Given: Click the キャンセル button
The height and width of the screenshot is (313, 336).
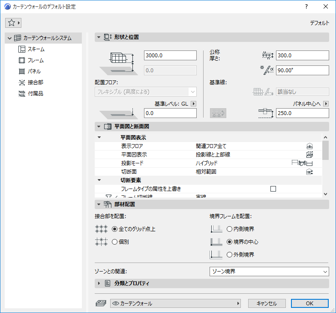Looking at the screenshot, I should pyautogui.click(x=267, y=304).
